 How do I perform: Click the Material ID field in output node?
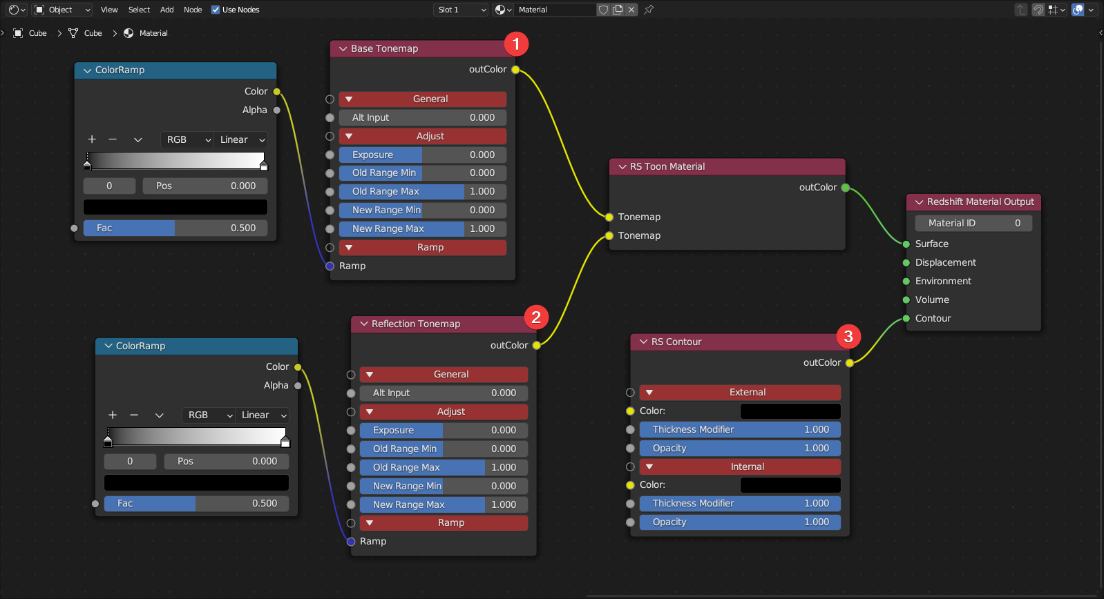coord(973,223)
